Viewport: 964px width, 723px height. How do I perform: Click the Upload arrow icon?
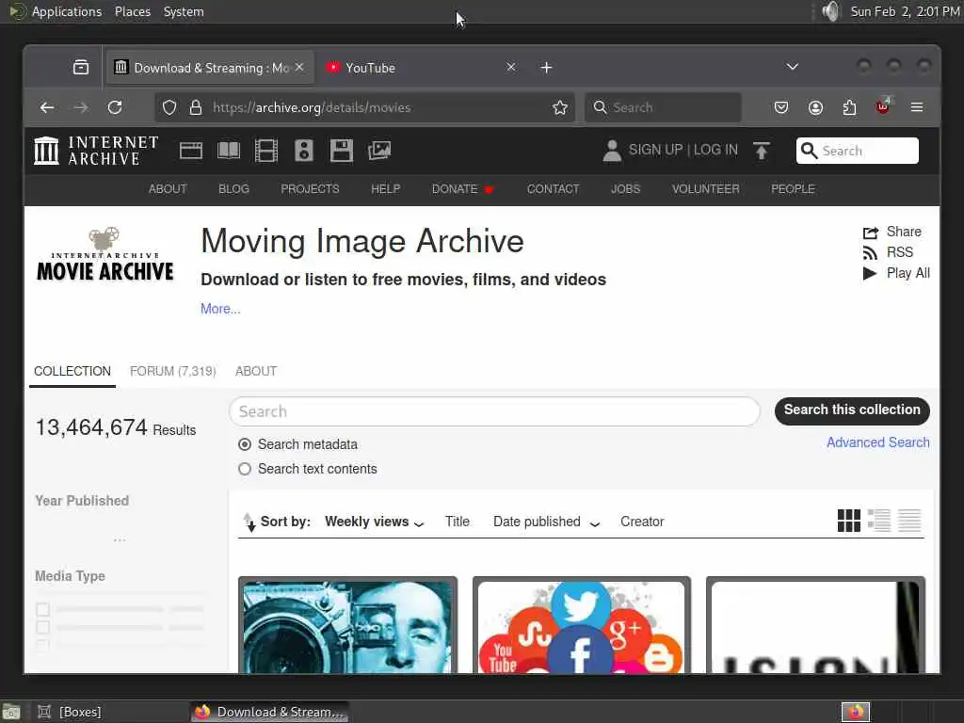tap(761, 151)
